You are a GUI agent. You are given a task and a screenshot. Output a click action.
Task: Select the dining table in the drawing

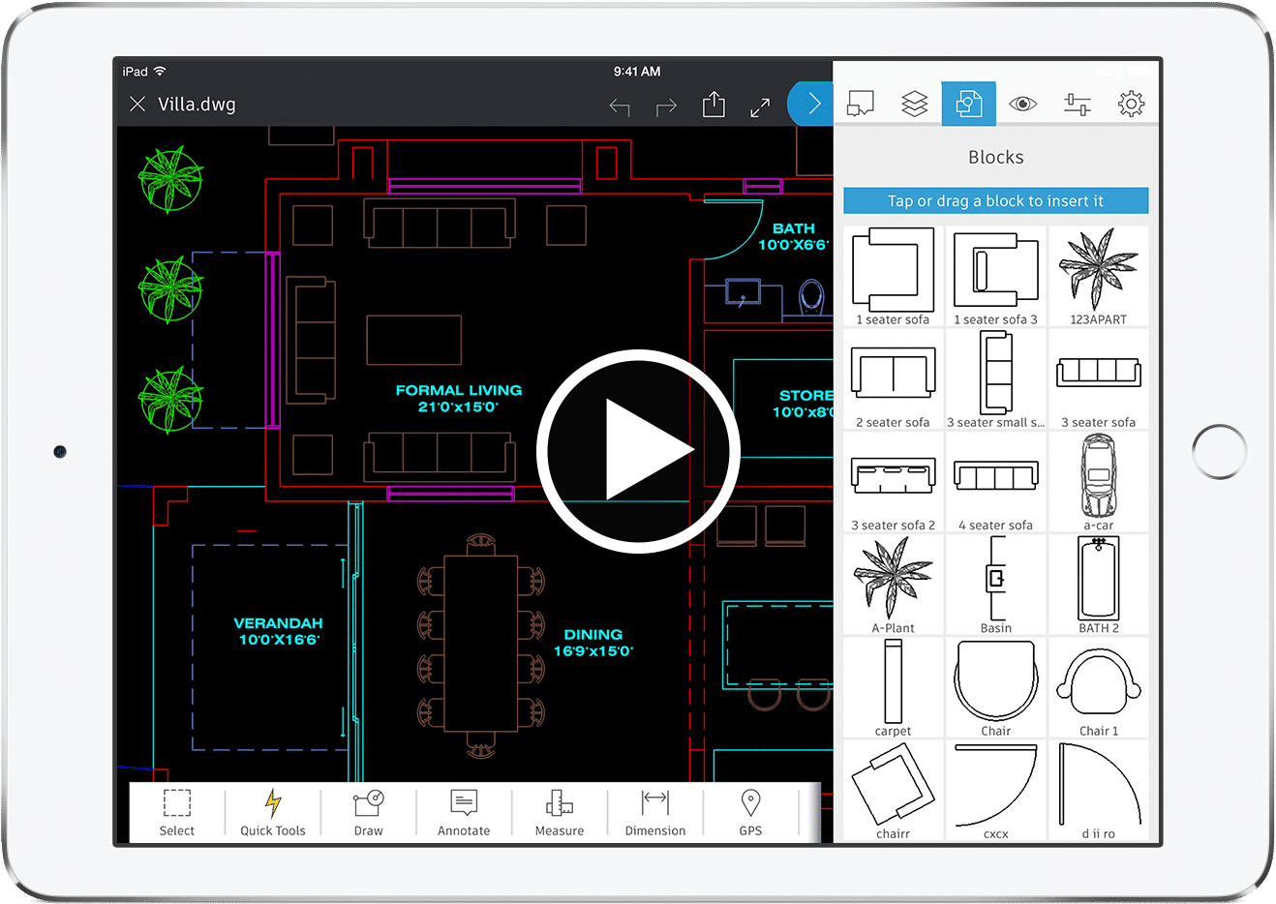[x=480, y=644]
